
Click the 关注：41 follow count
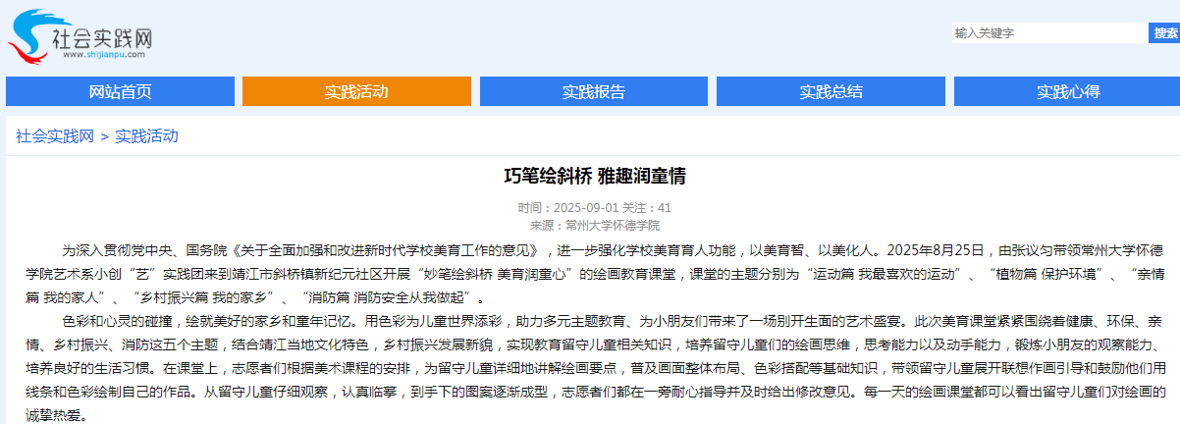647,208
